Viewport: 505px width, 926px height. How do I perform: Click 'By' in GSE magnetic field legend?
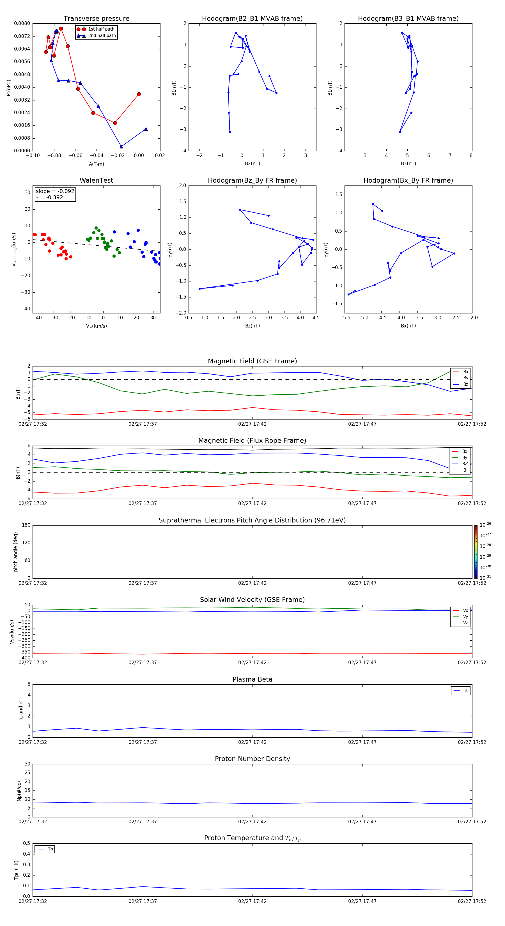[x=460, y=378]
